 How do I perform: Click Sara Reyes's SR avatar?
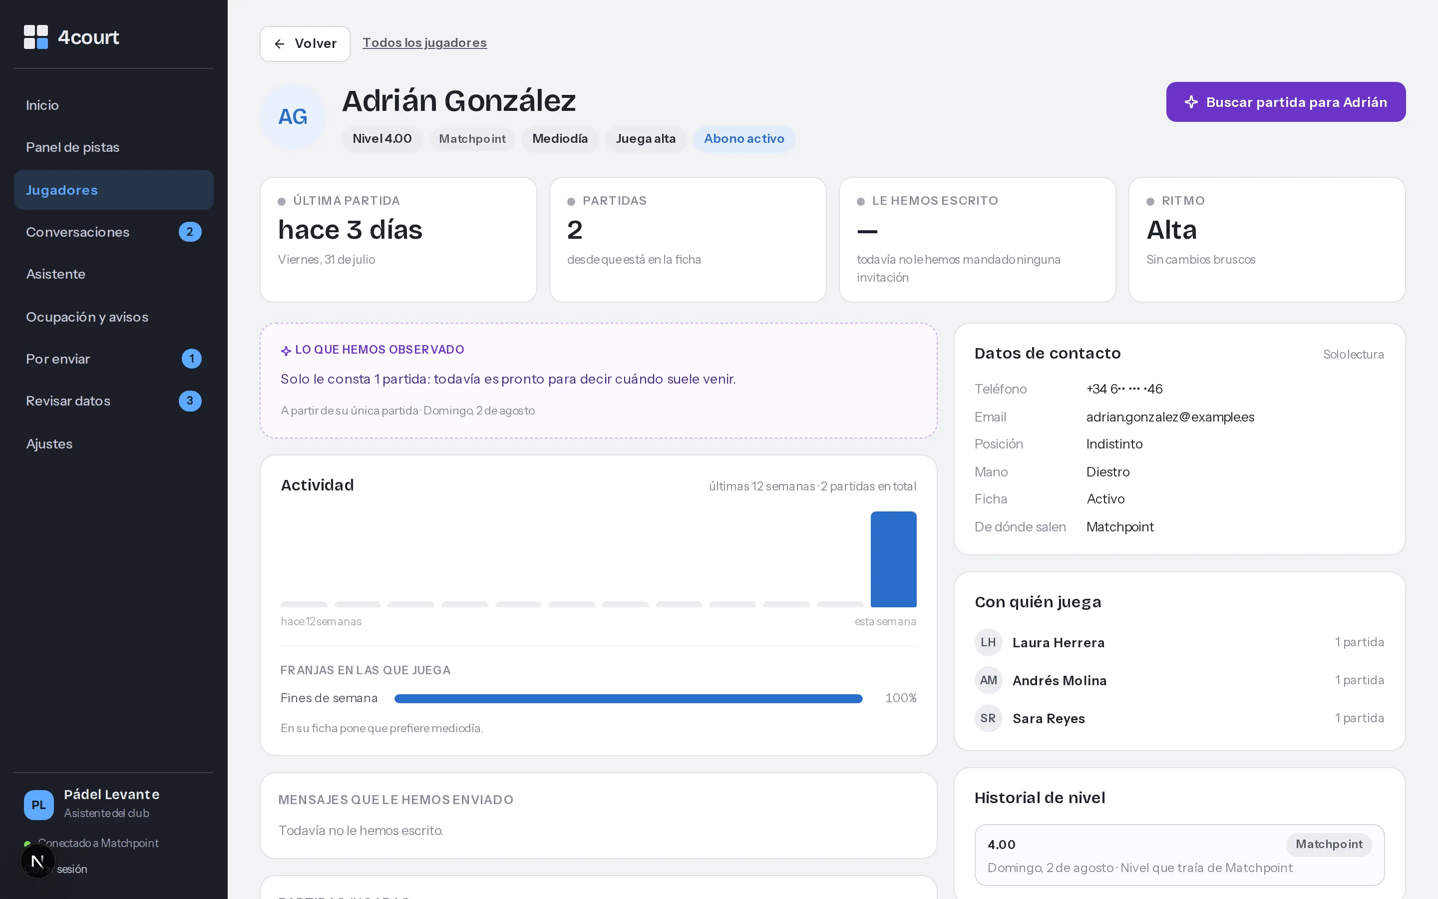click(x=988, y=718)
